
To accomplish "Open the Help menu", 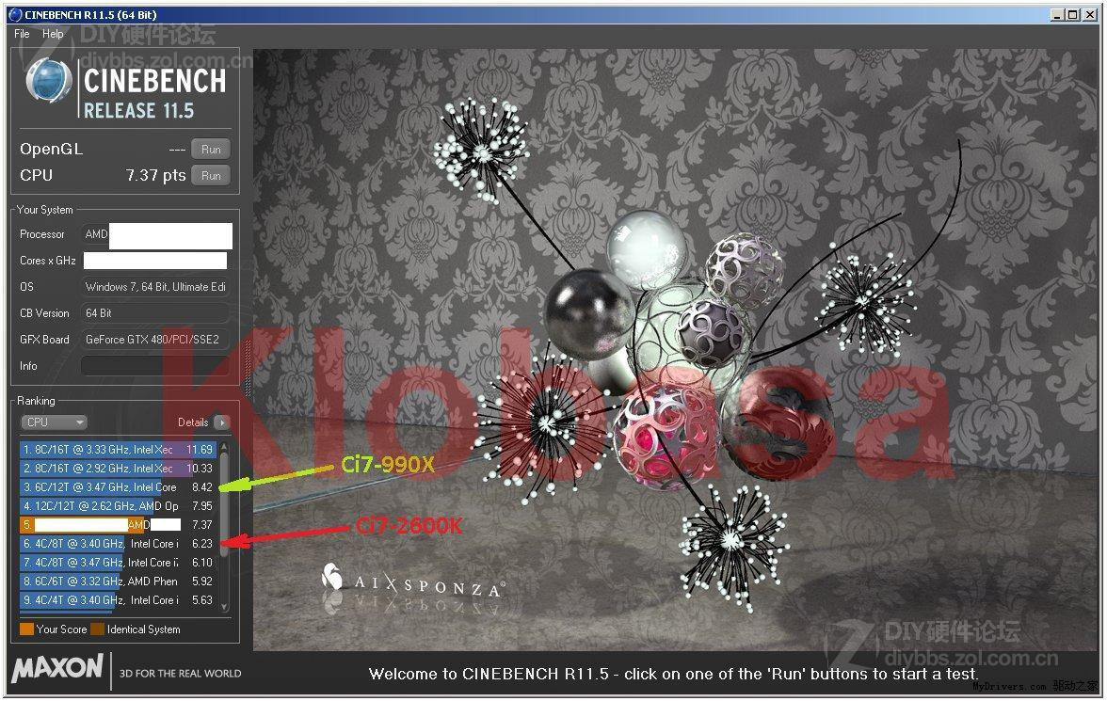I will coord(53,33).
